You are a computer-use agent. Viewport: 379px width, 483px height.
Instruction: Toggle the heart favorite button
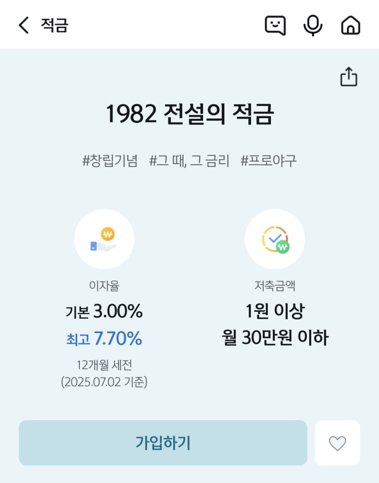337,443
